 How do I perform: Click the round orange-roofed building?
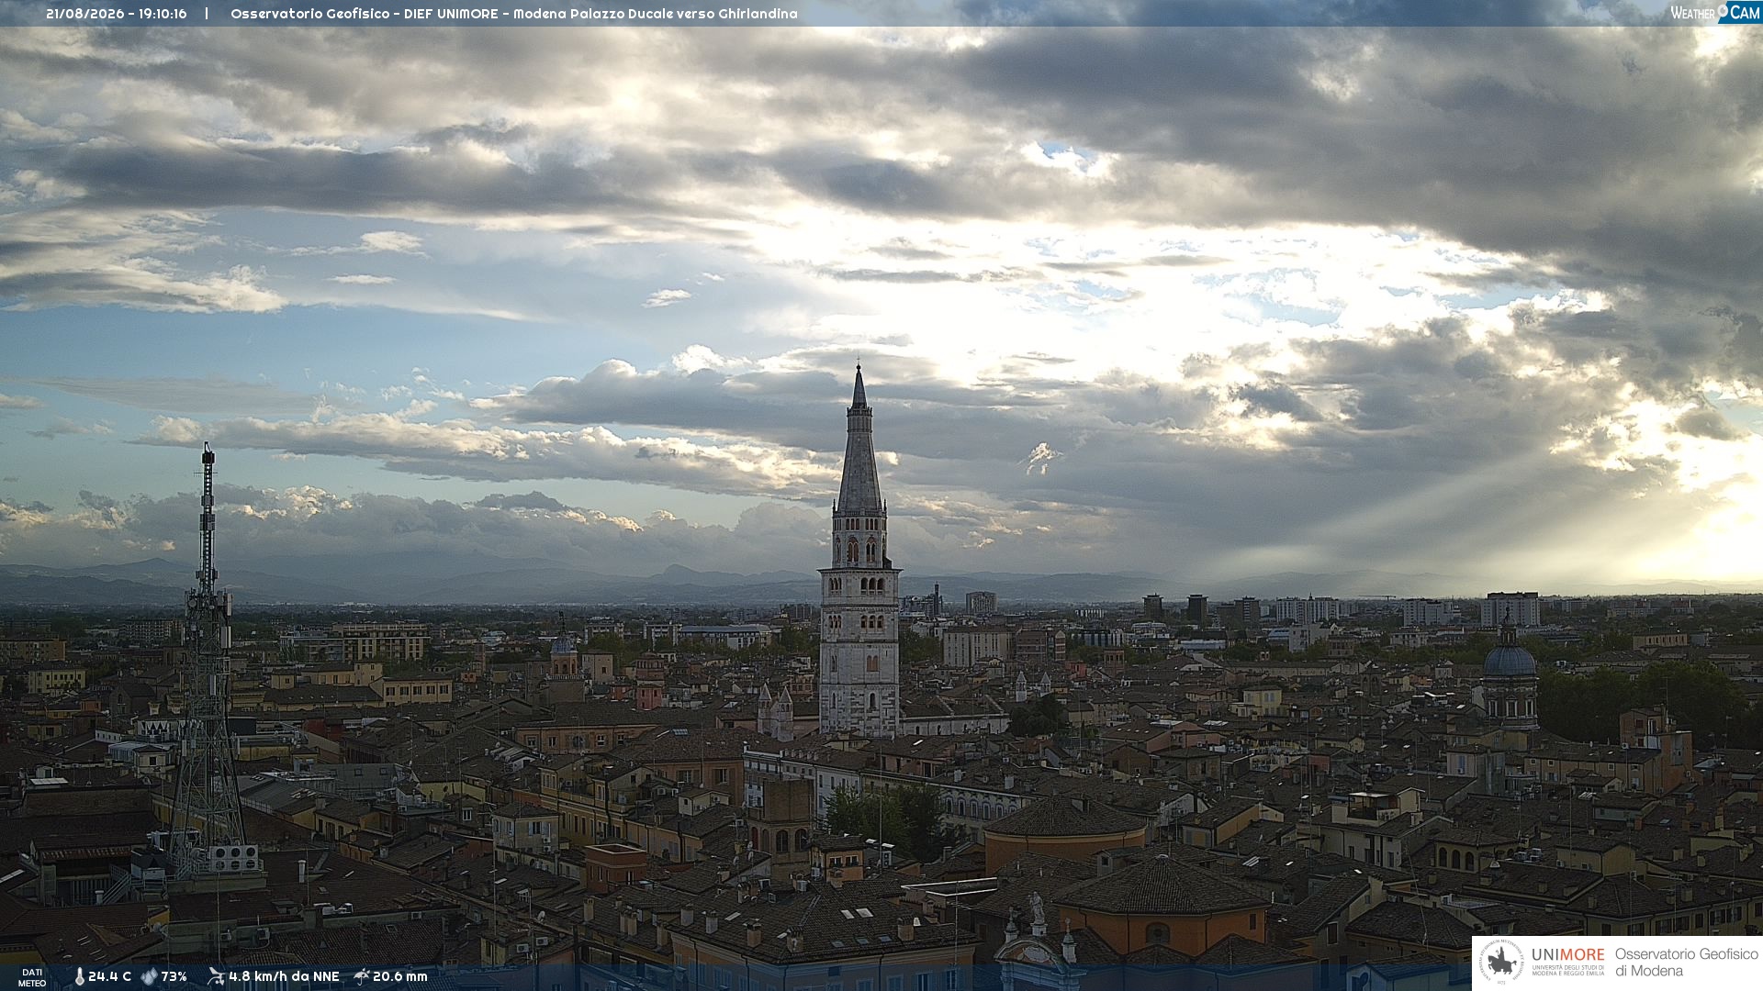click(x=1065, y=830)
